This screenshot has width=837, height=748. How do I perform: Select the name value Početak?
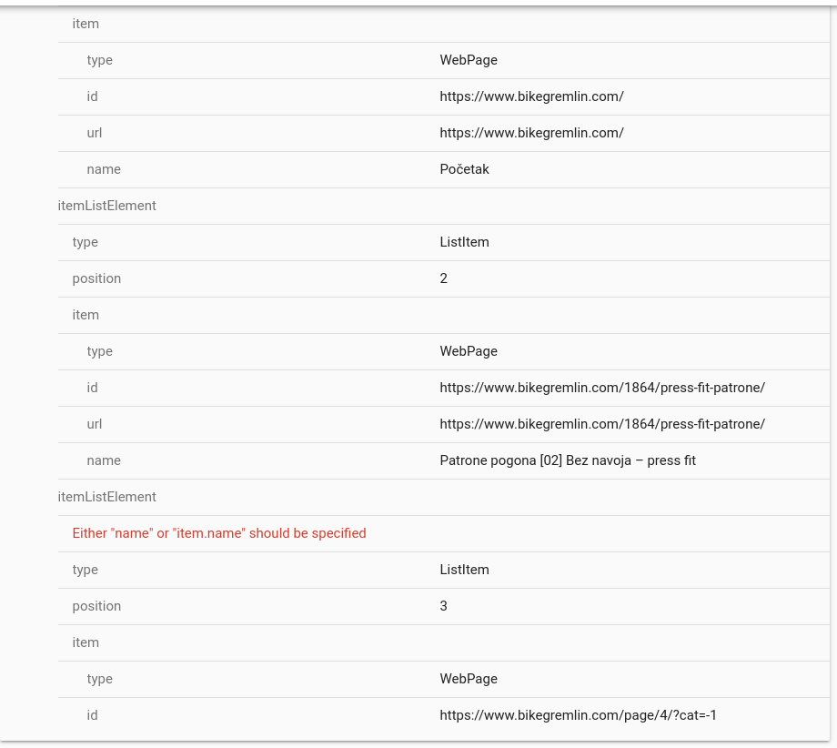[464, 169]
